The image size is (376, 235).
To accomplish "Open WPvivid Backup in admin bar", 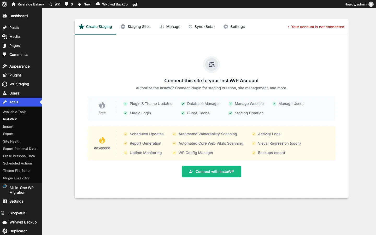I will 111,4.
